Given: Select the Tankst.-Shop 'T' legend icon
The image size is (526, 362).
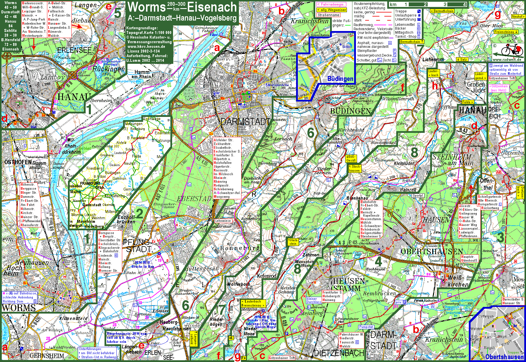Looking at the screenshot, I should 419,37.
